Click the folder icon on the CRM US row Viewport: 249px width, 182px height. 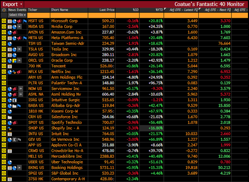(10, 117)
